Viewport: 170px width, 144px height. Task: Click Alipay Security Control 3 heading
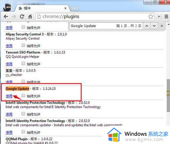point(25,34)
